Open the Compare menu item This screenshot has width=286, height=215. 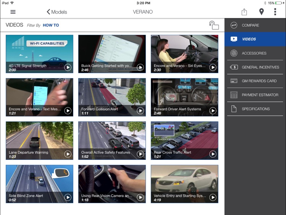click(x=255, y=25)
